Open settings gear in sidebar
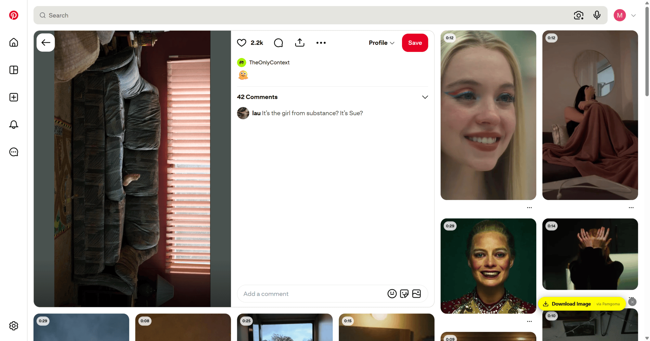 (x=14, y=326)
